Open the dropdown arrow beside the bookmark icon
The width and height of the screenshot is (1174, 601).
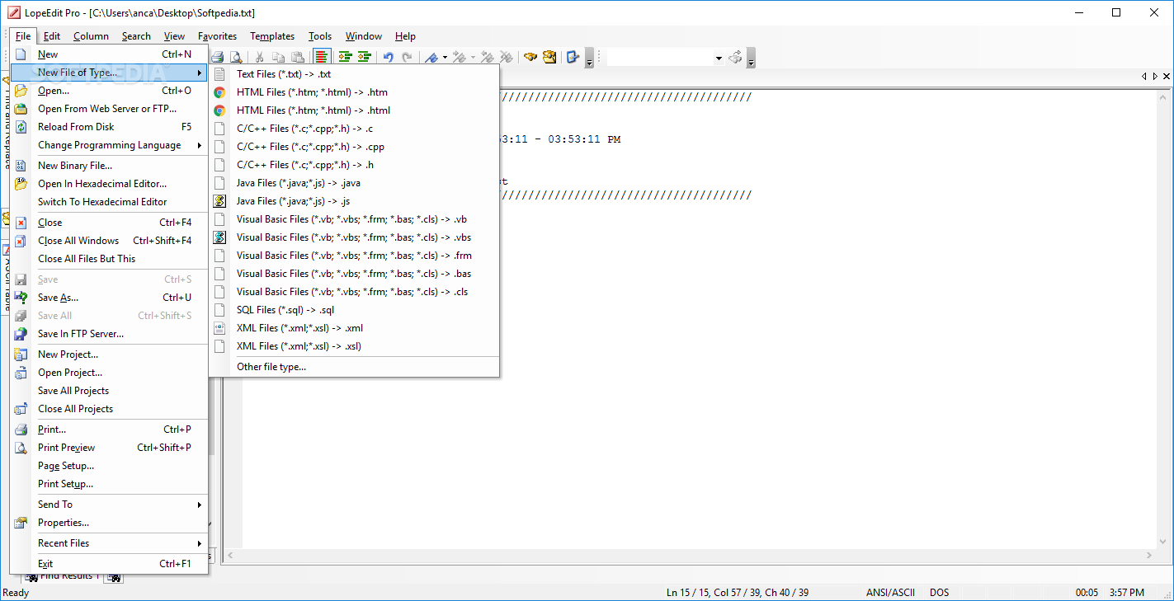click(x=445, y=58)
